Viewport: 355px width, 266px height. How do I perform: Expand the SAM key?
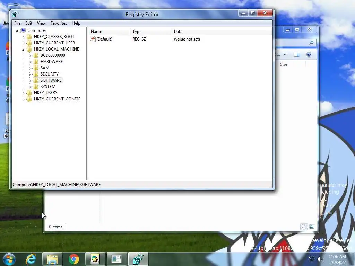pos(30,68)
